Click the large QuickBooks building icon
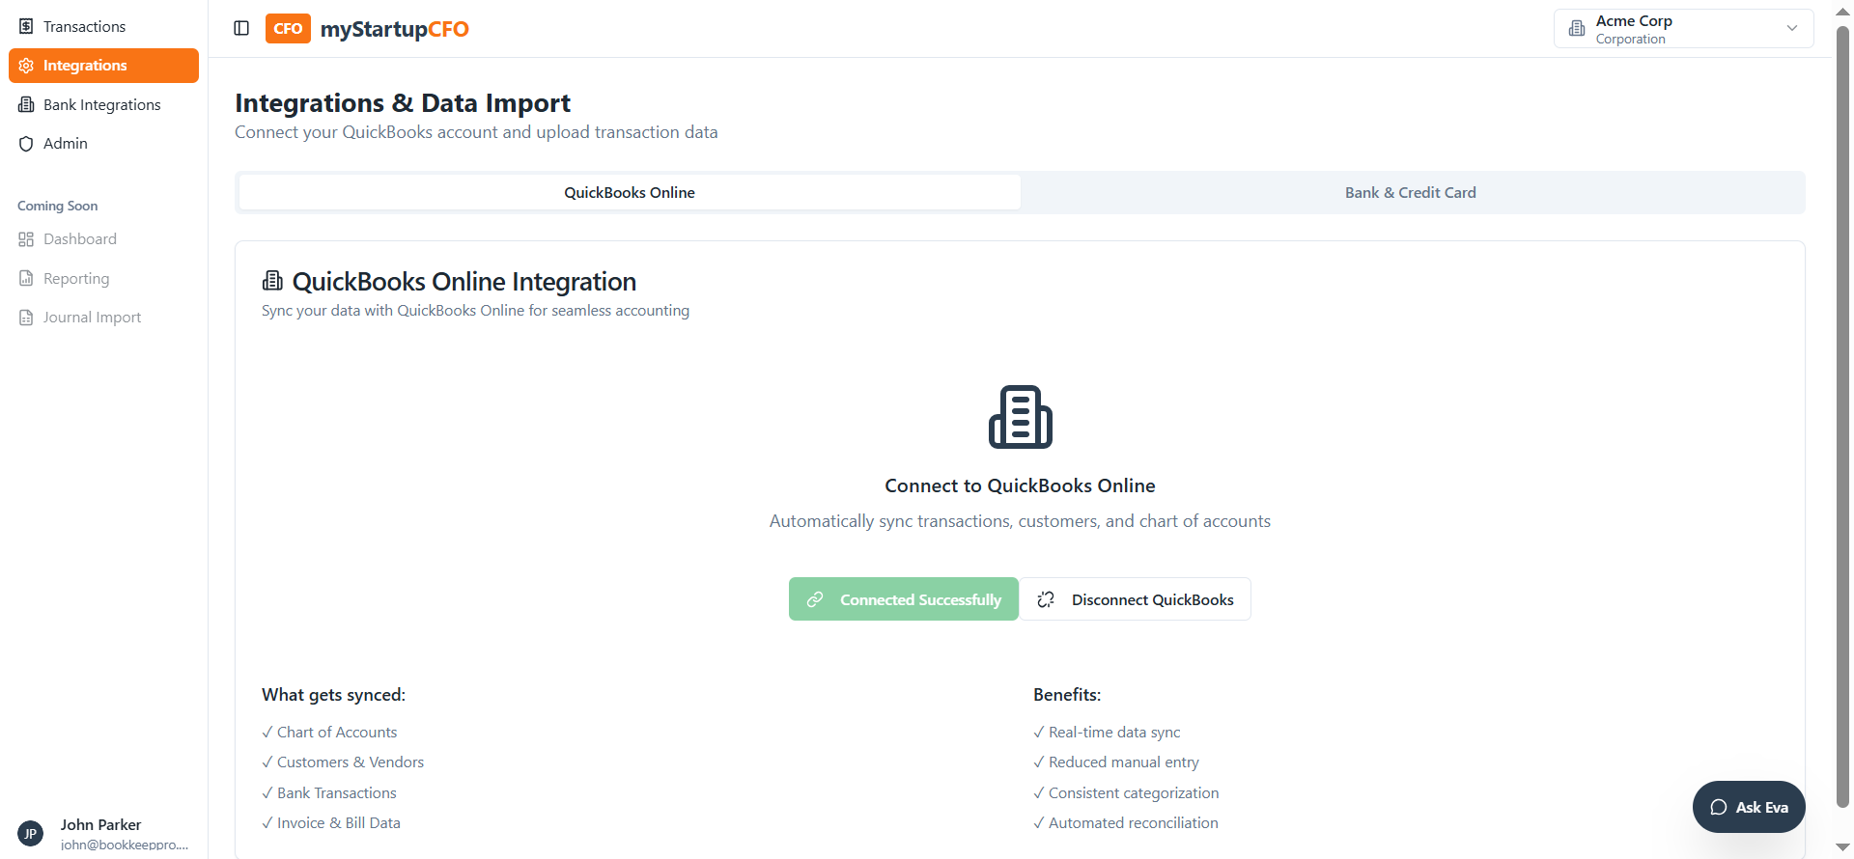The width and height of the screenshot is (1854, 859). click(x=1020, y=417)
